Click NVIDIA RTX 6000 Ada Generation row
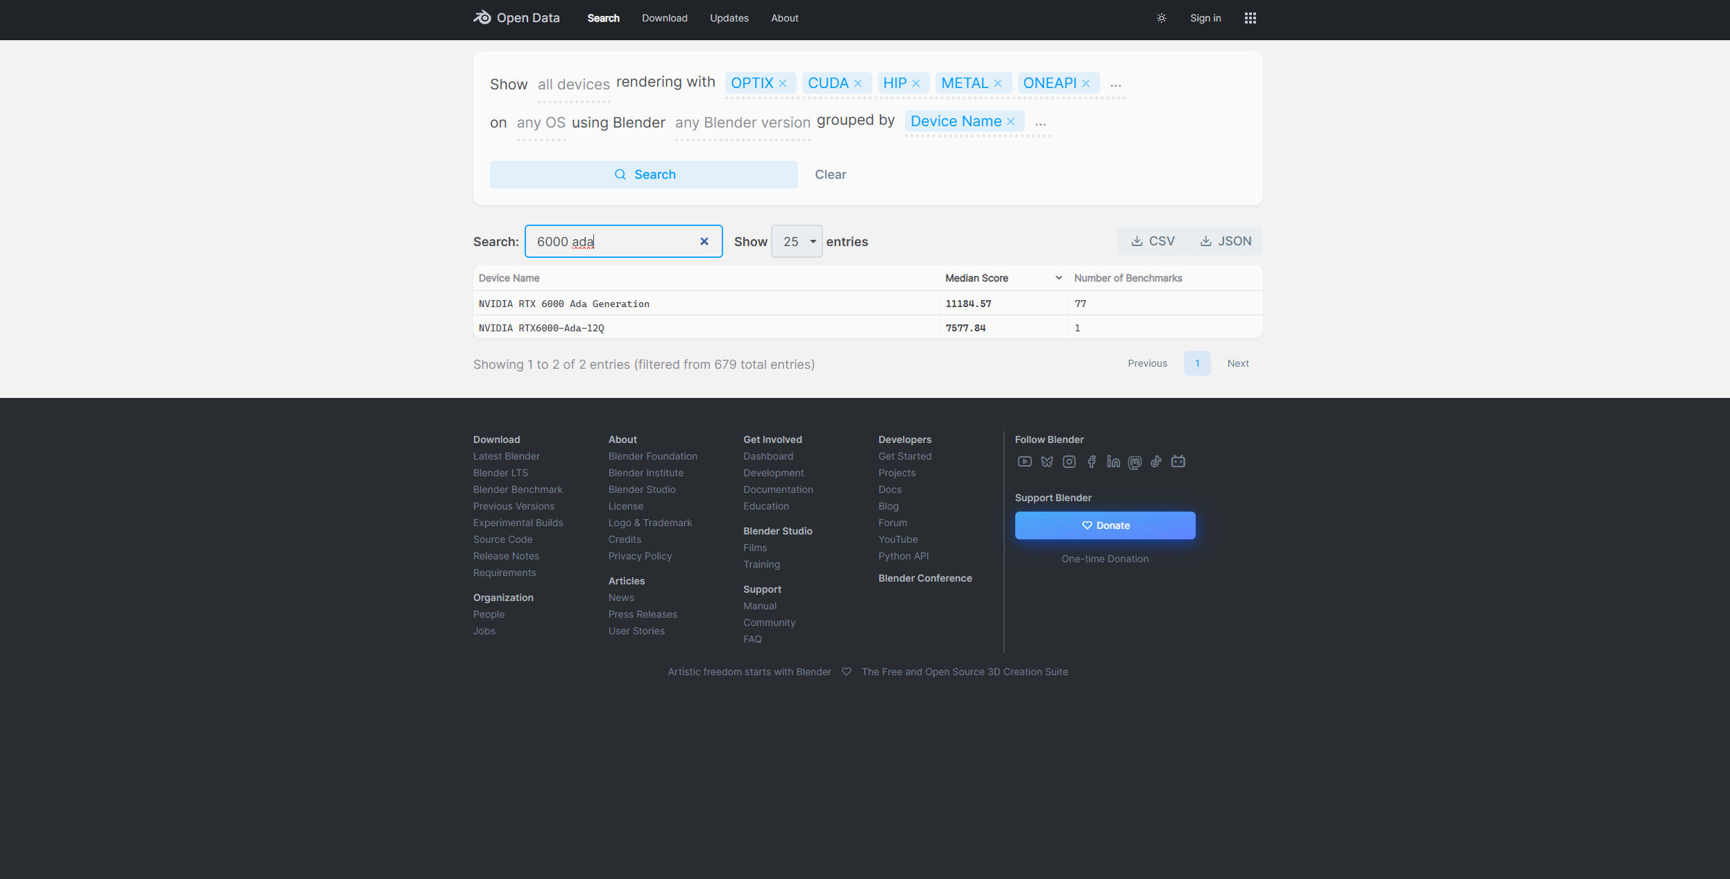Viewport: 1730px width, 879px height. (867, 304)
